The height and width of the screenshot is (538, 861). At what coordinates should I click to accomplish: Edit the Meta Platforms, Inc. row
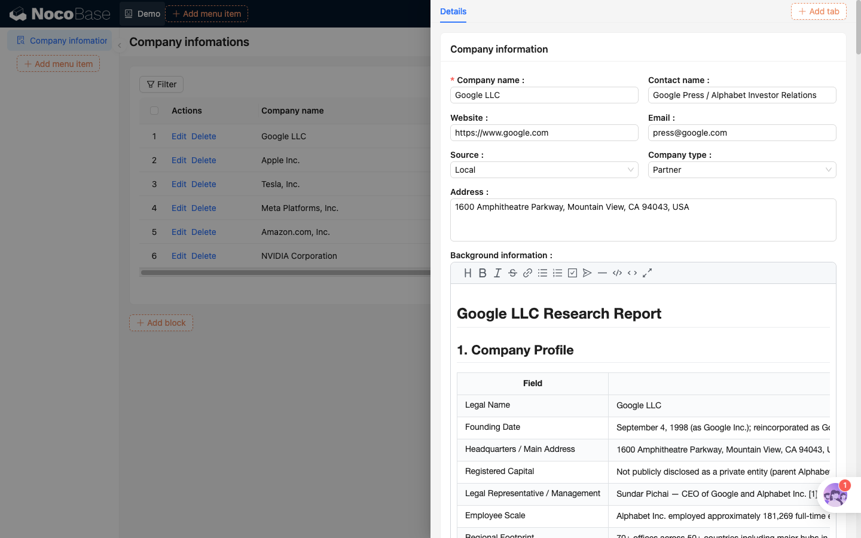(x=179, y=208)
